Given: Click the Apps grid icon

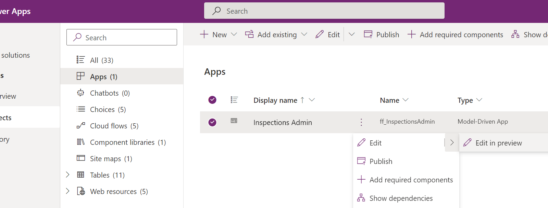Looking at the screenshot, I should (80, 76).
